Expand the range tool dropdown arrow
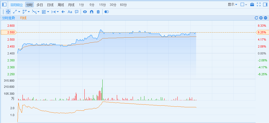Image resolution: width=269 pixels, height=123 pixels. (x=58, y=12)
